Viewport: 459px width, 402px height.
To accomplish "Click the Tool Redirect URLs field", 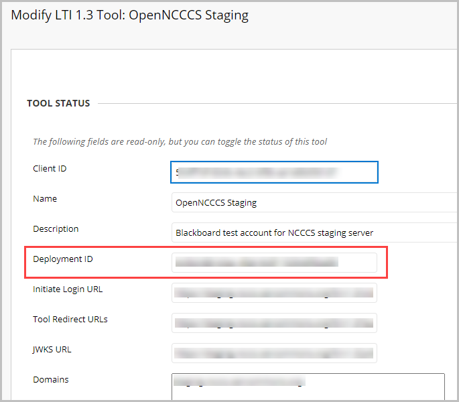I will click(x=274, y=323).
